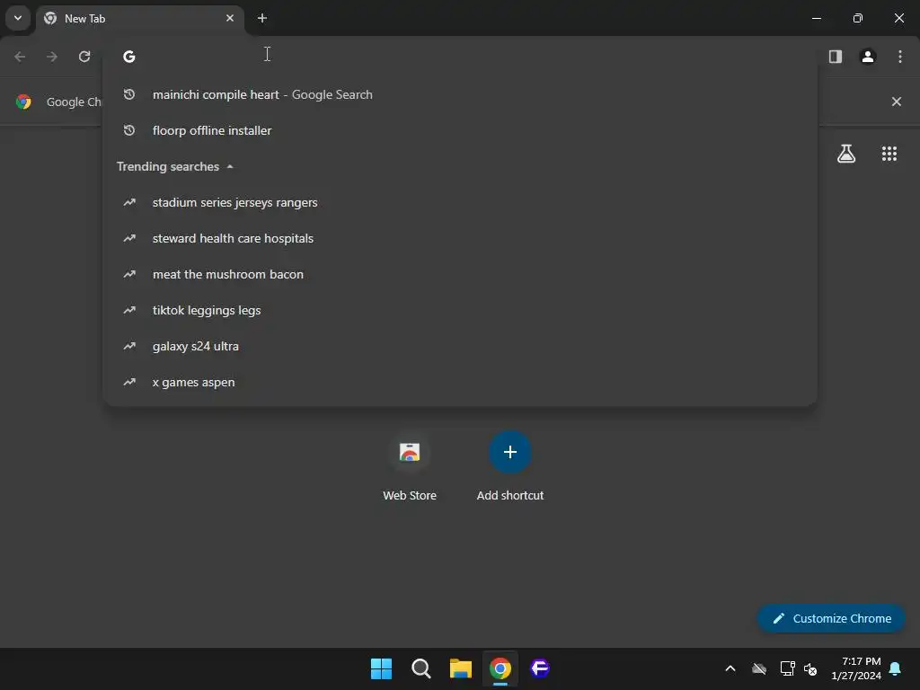Close the New Tab tab
This screenshot has height=690, width=920.
pyautogui.click(x=230, y=18)
